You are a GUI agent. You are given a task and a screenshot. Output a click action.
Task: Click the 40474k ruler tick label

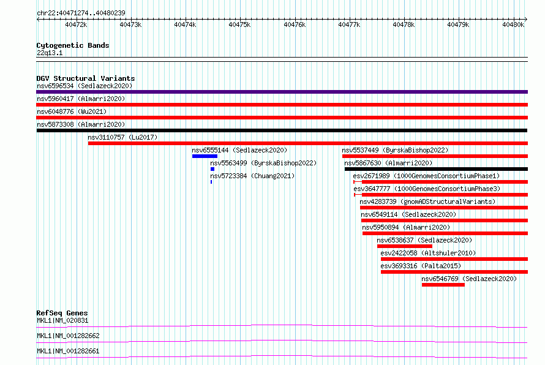coord(186,24)
